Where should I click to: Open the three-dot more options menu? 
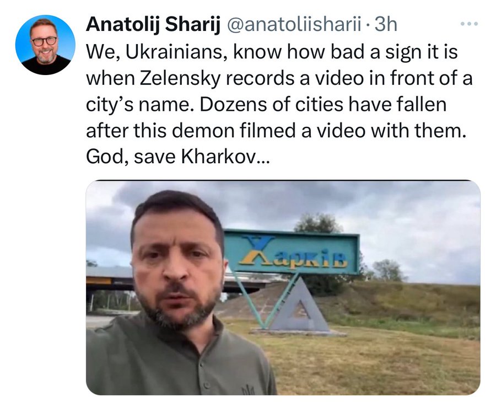coord(469,24)
